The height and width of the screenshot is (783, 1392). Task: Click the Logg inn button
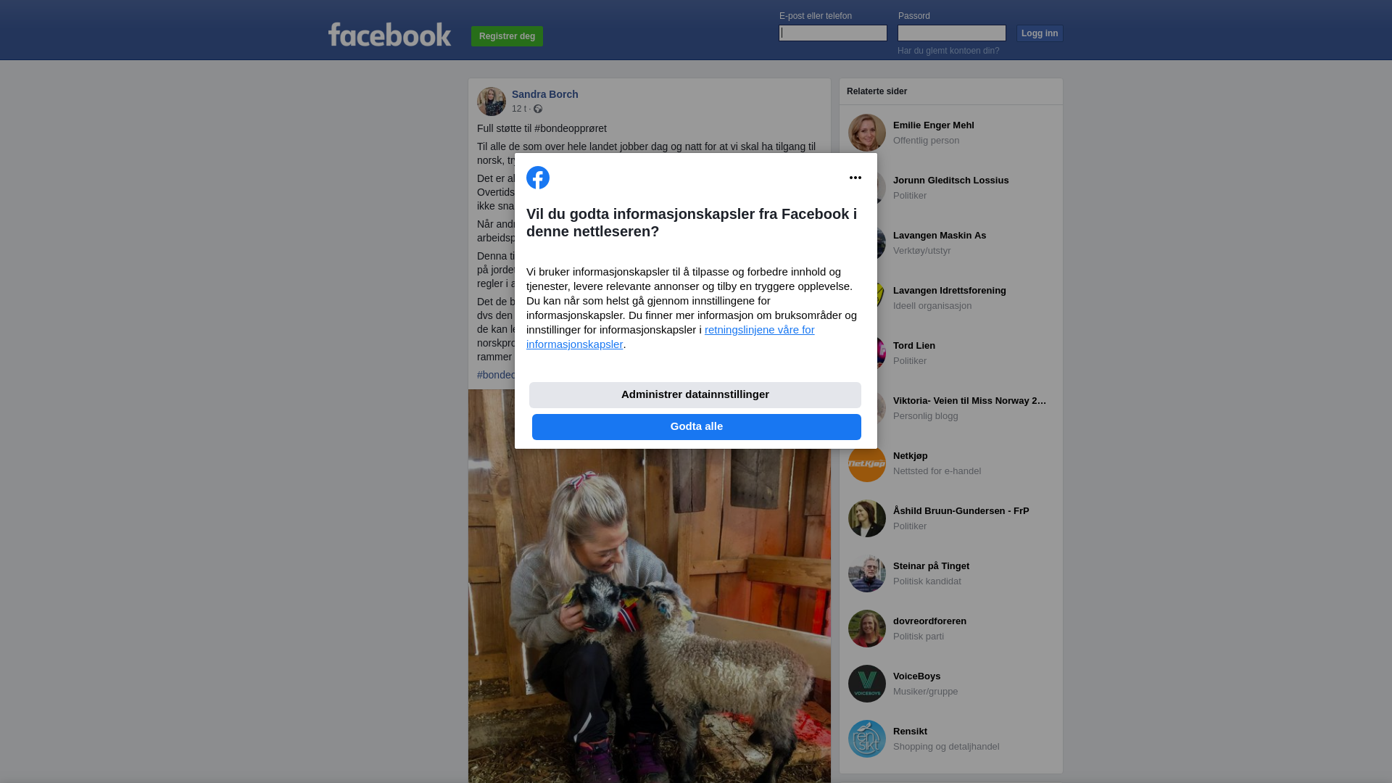point(1040,33)
